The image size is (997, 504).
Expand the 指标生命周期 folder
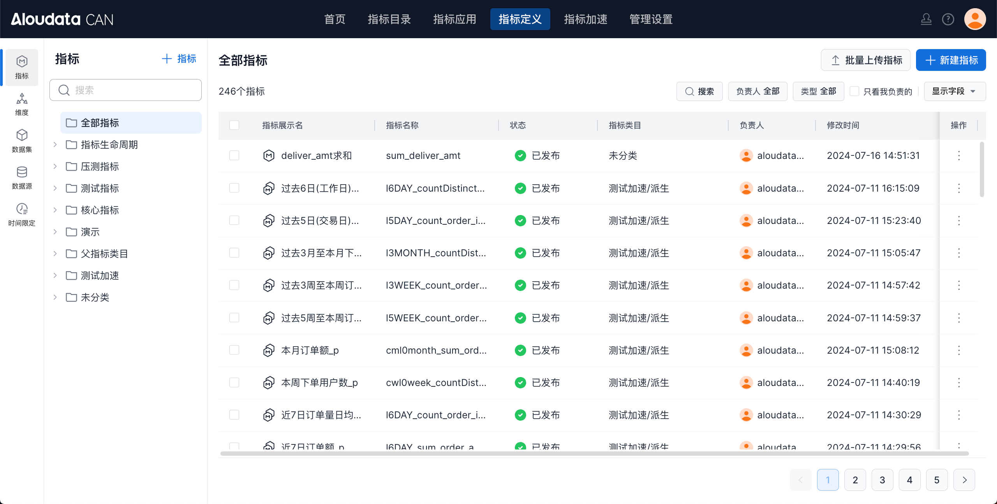click(x=55, y=145)
